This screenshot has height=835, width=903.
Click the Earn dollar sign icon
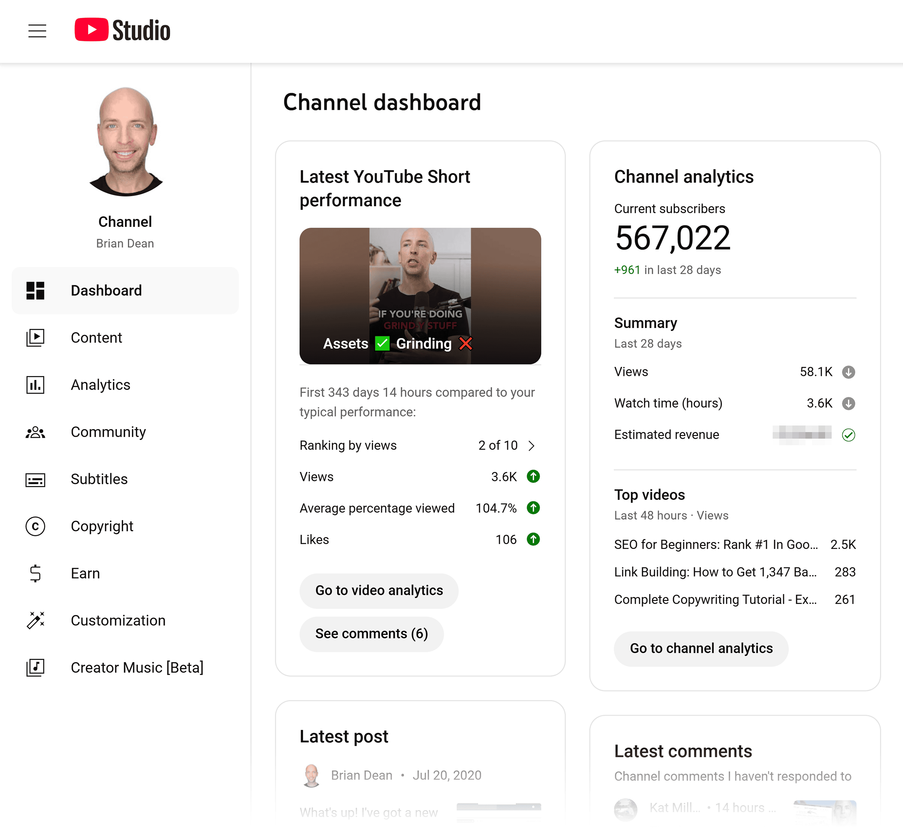35,574
